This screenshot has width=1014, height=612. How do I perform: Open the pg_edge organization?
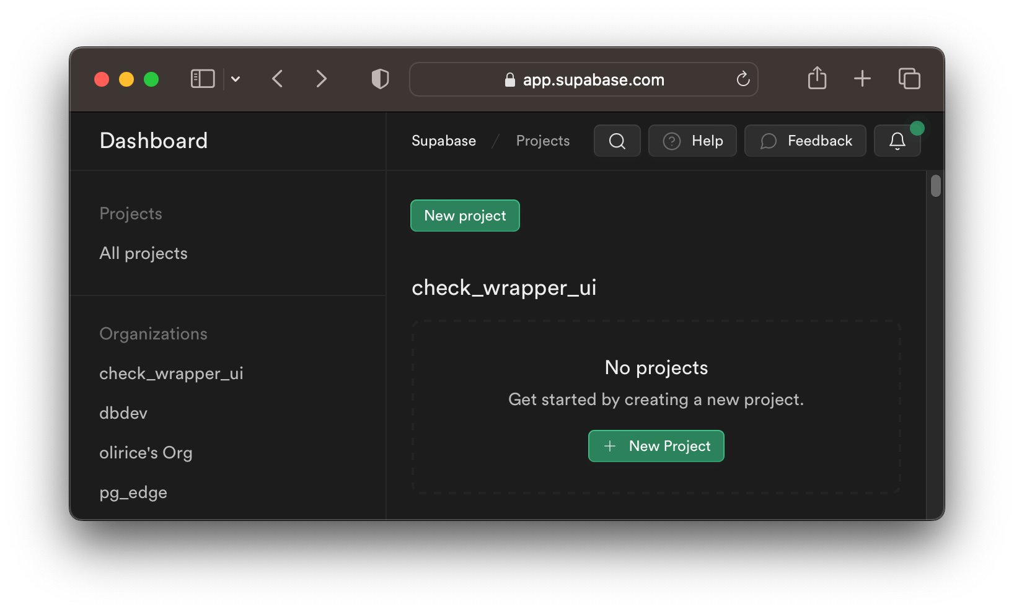pyautogui.click(x=133, y=492)
